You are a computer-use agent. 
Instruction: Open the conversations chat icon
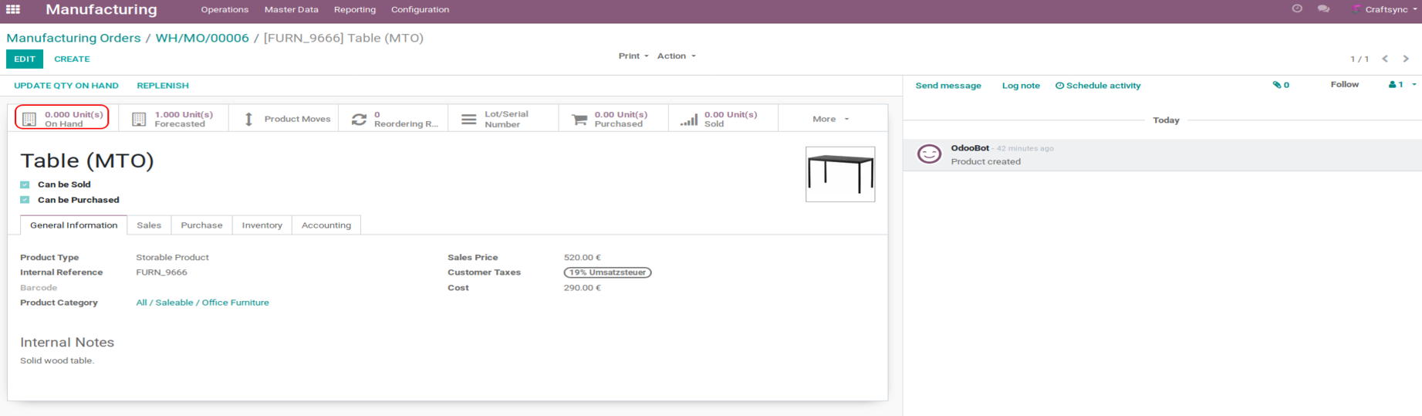(x=1323, y=9)
